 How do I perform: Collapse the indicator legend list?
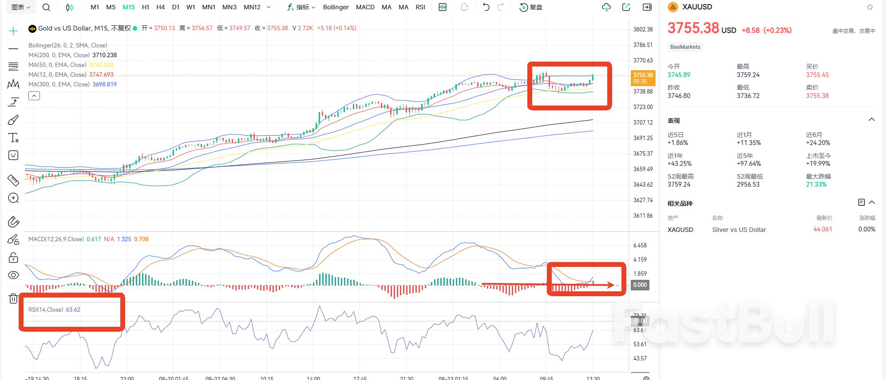click(x=34, y=96)
